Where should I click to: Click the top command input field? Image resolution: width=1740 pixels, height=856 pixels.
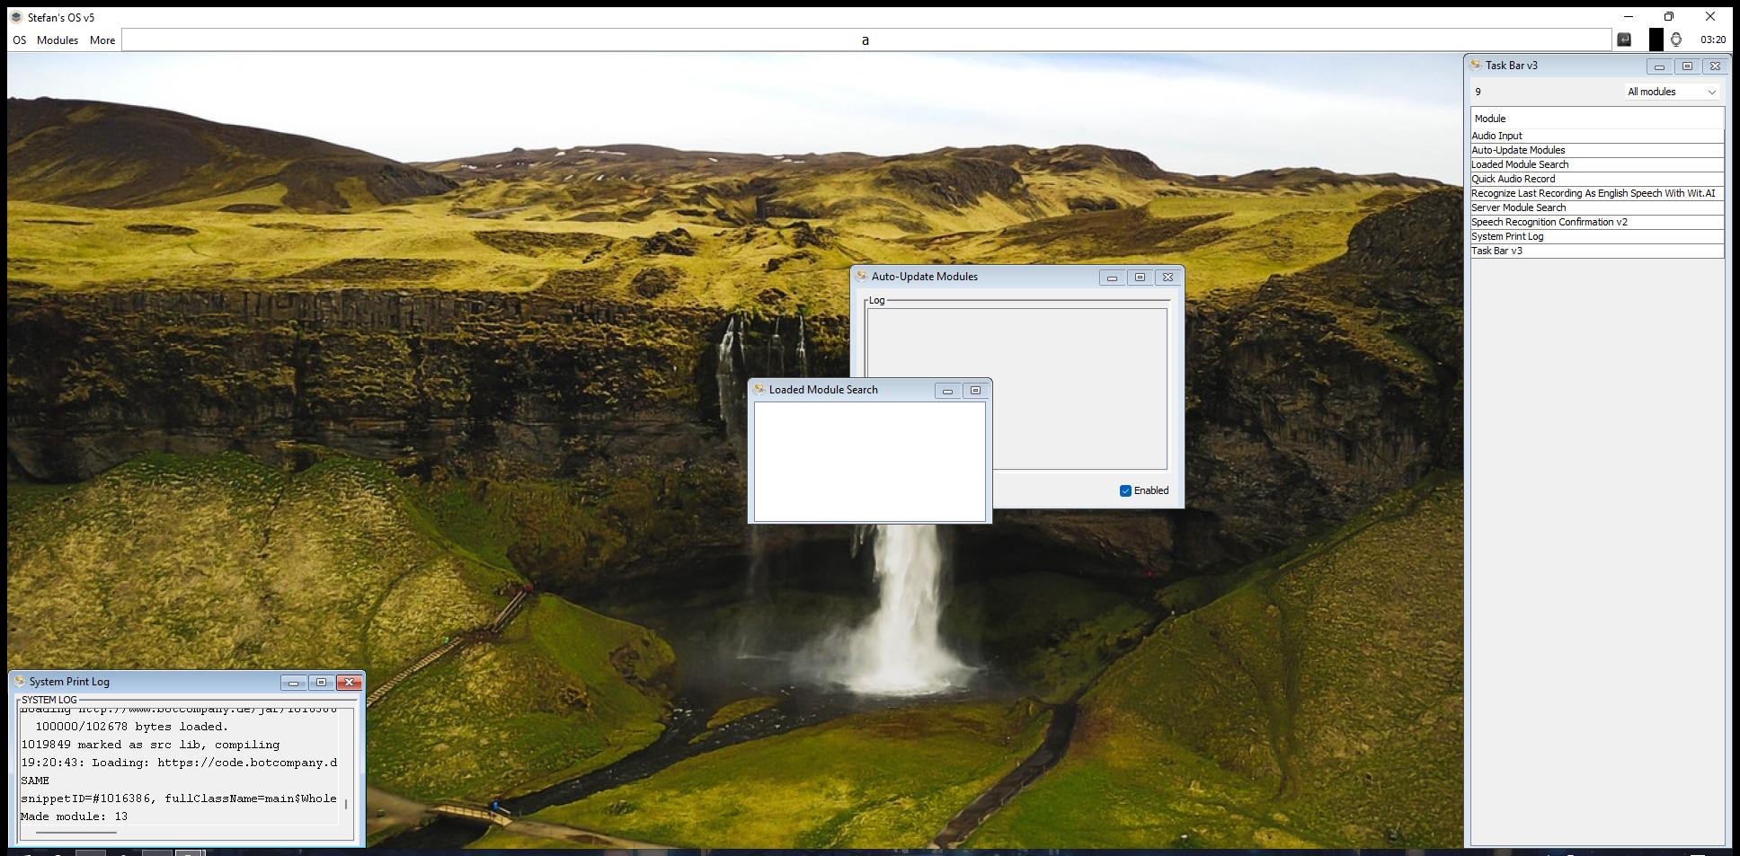pyautogui.click(x=866, y=40)
